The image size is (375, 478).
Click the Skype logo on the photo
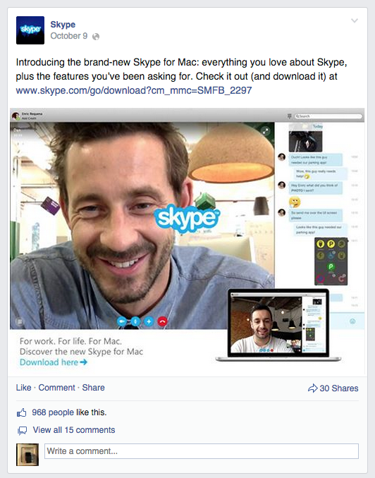pyautogui.click(x=187, y=217)
